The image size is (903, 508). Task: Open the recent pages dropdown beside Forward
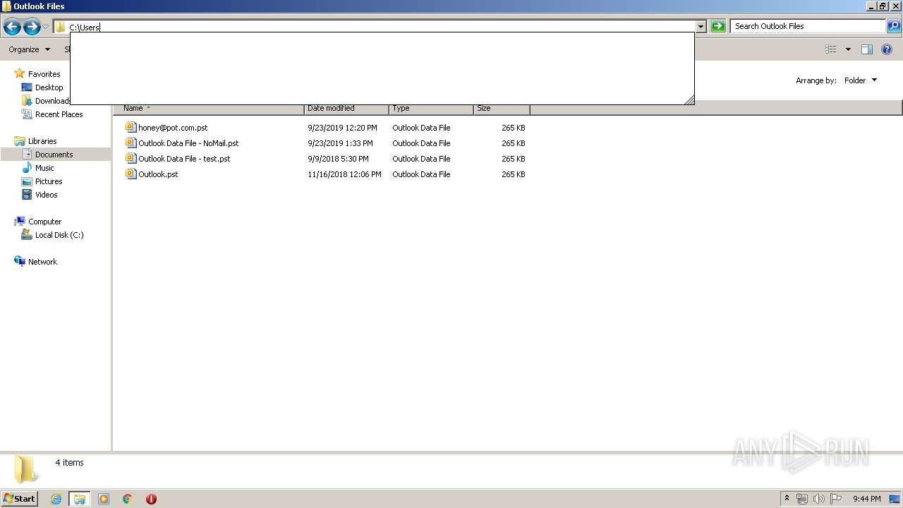point(46,27)
